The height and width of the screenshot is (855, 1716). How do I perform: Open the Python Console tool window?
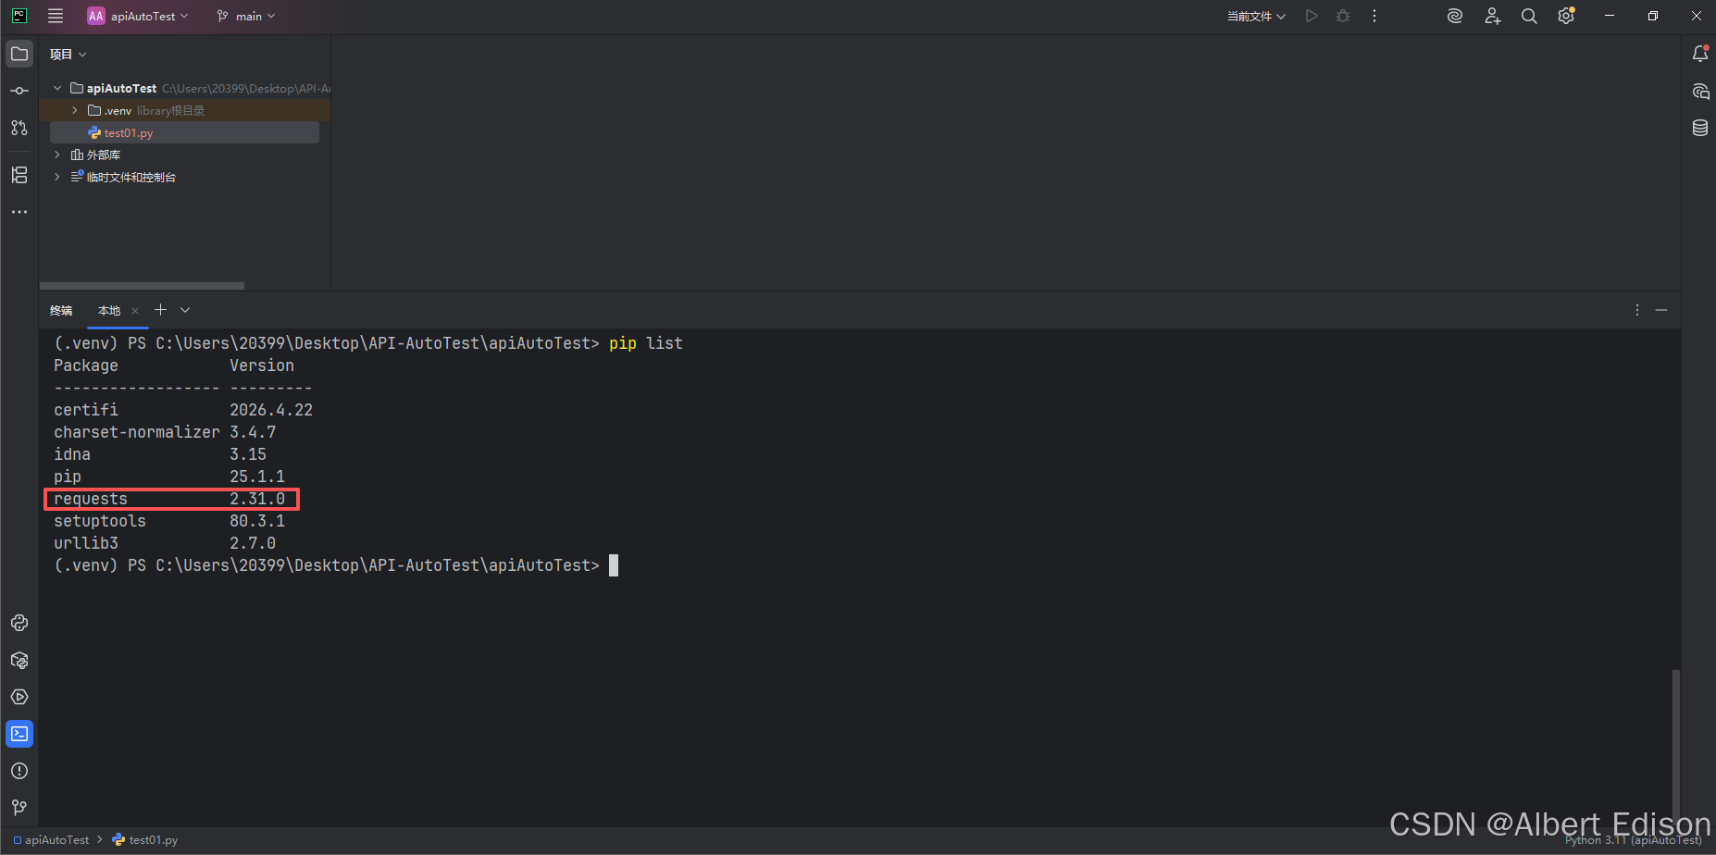point(19,623)
